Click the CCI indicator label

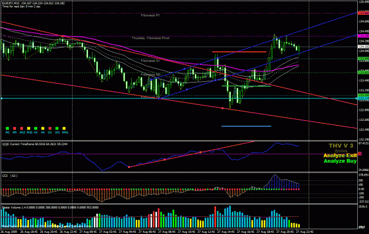[x=9, y=176]
